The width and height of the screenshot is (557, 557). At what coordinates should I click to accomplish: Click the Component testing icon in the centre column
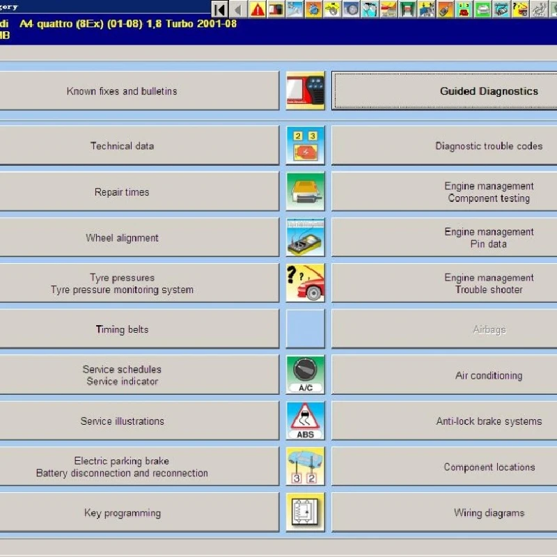(x=305, y=191)
